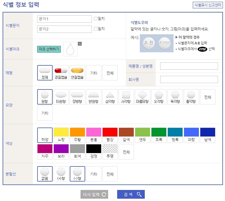Screen dimensions: 225x201
Task: Pick the 보라 purple color
Action: (61, 152)
